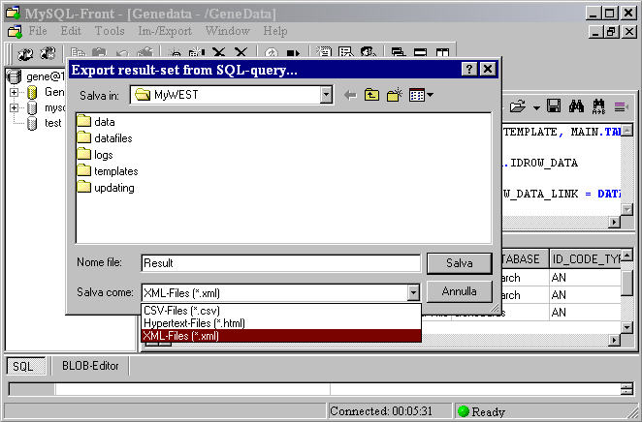Click the tile vertically toolbar icon
This screenshot has width=642, height=422.
click(x=442, y=52)
